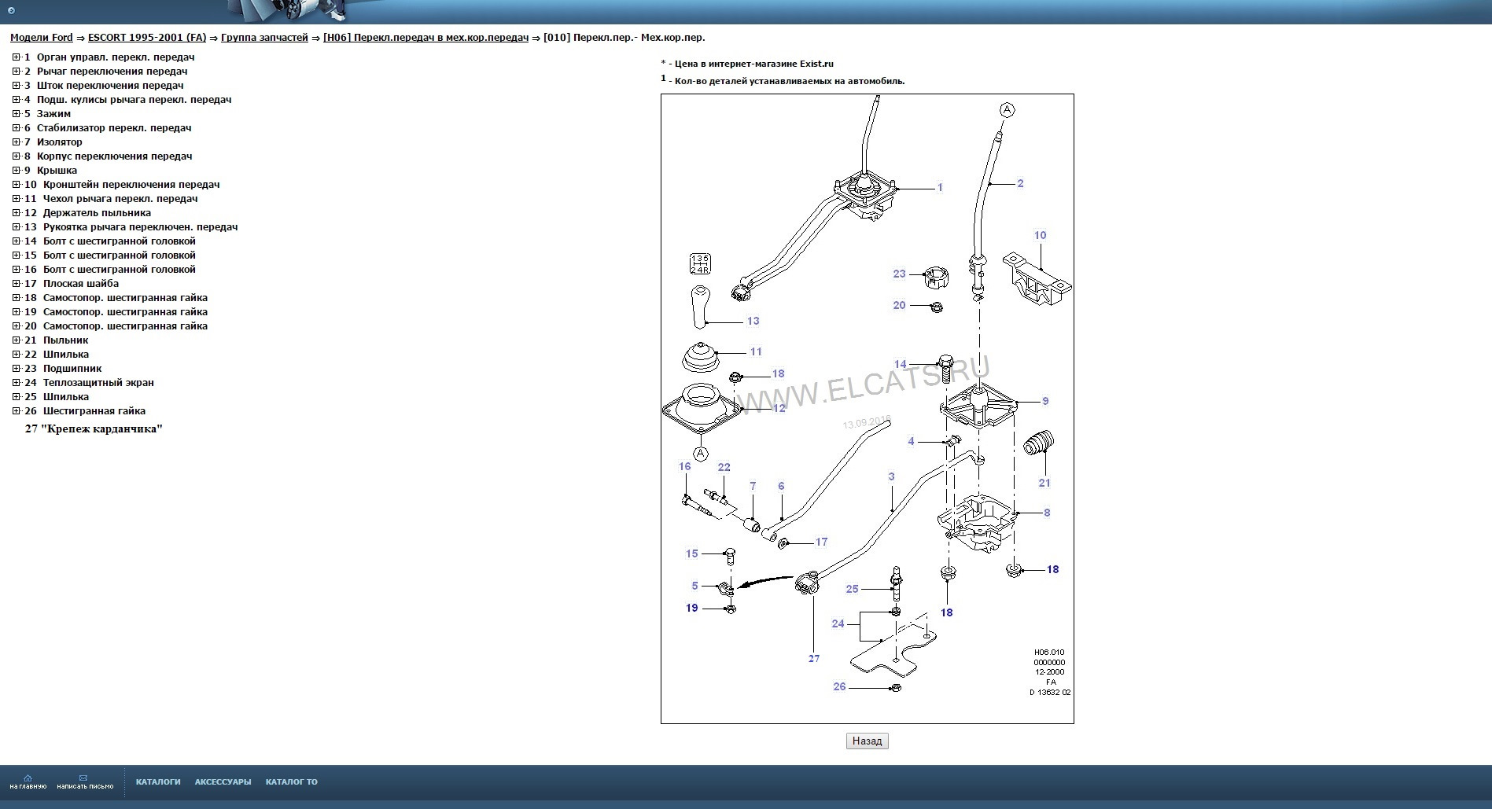This screenshot has height=809, width=1492.
Task: Click the round icon in the top-left header
Action: pyautogui.click(x=11, y=11)
